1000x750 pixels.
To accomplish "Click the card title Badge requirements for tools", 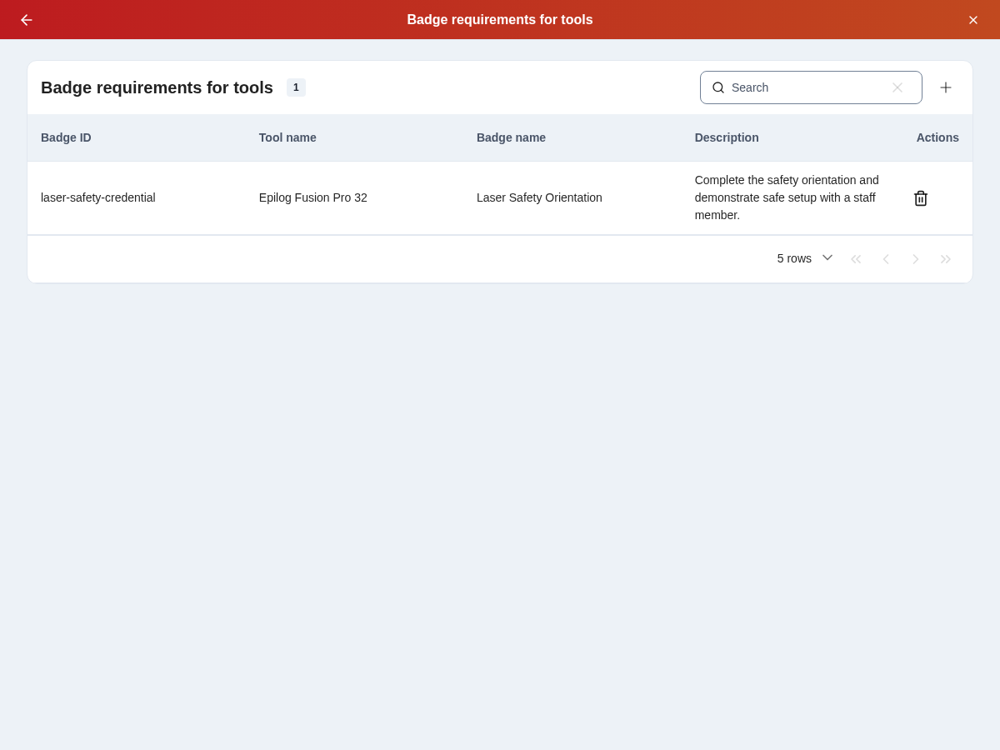I will pos(157,87).
